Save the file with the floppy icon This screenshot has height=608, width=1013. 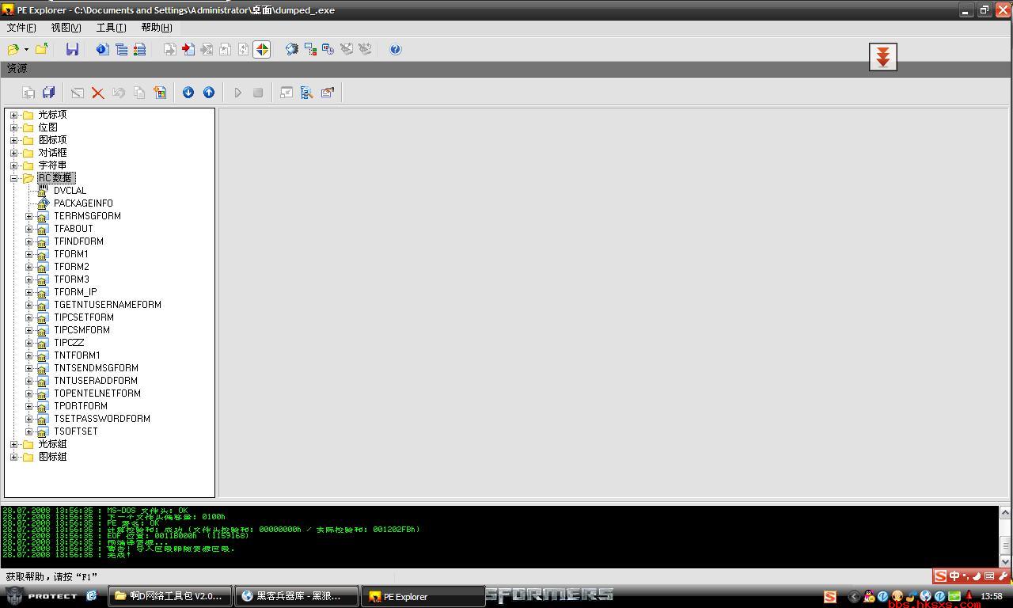tap(72, 49)
